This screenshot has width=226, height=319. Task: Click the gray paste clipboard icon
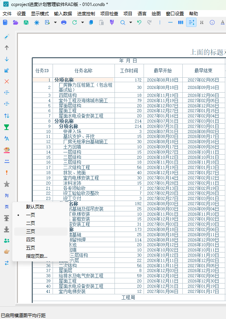point(101,22)
